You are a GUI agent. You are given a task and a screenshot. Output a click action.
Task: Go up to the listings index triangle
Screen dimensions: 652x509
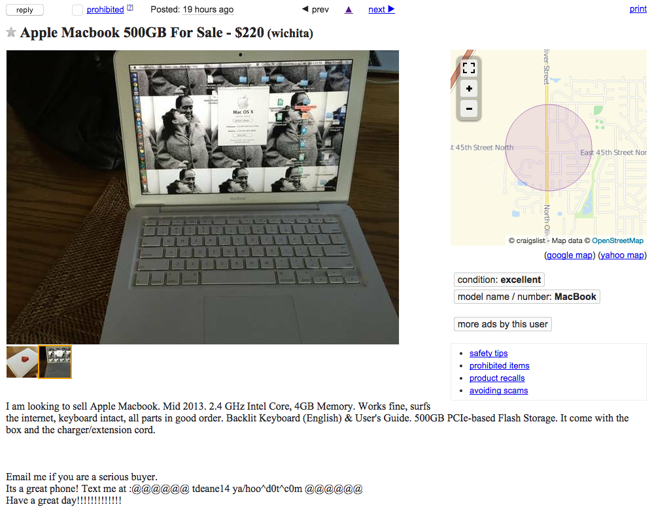(x=349, y=10)
